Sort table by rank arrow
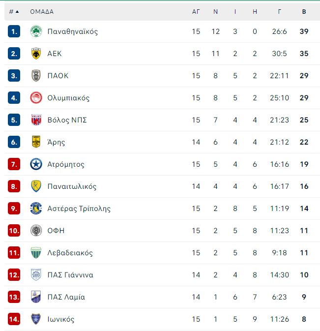 [17, 12]
